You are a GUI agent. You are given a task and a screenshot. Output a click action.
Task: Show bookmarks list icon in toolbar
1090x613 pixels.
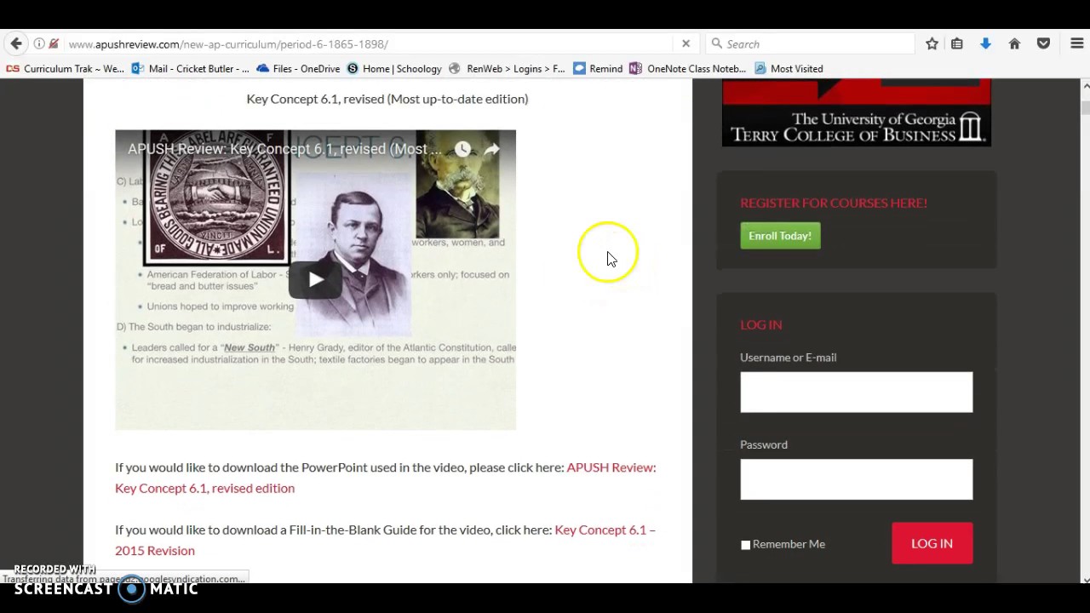click(x=957, y=43)
